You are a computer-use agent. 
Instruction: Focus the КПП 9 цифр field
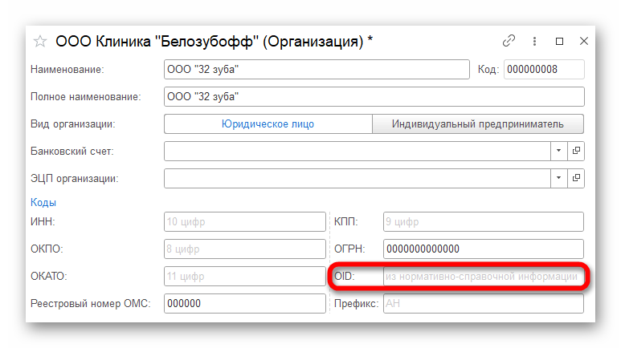483,221
